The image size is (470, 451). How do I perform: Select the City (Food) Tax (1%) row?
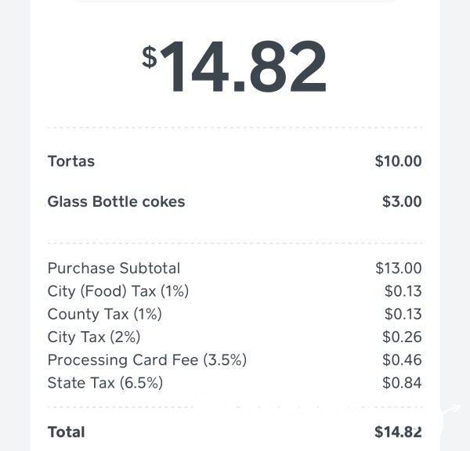(235, 291)
